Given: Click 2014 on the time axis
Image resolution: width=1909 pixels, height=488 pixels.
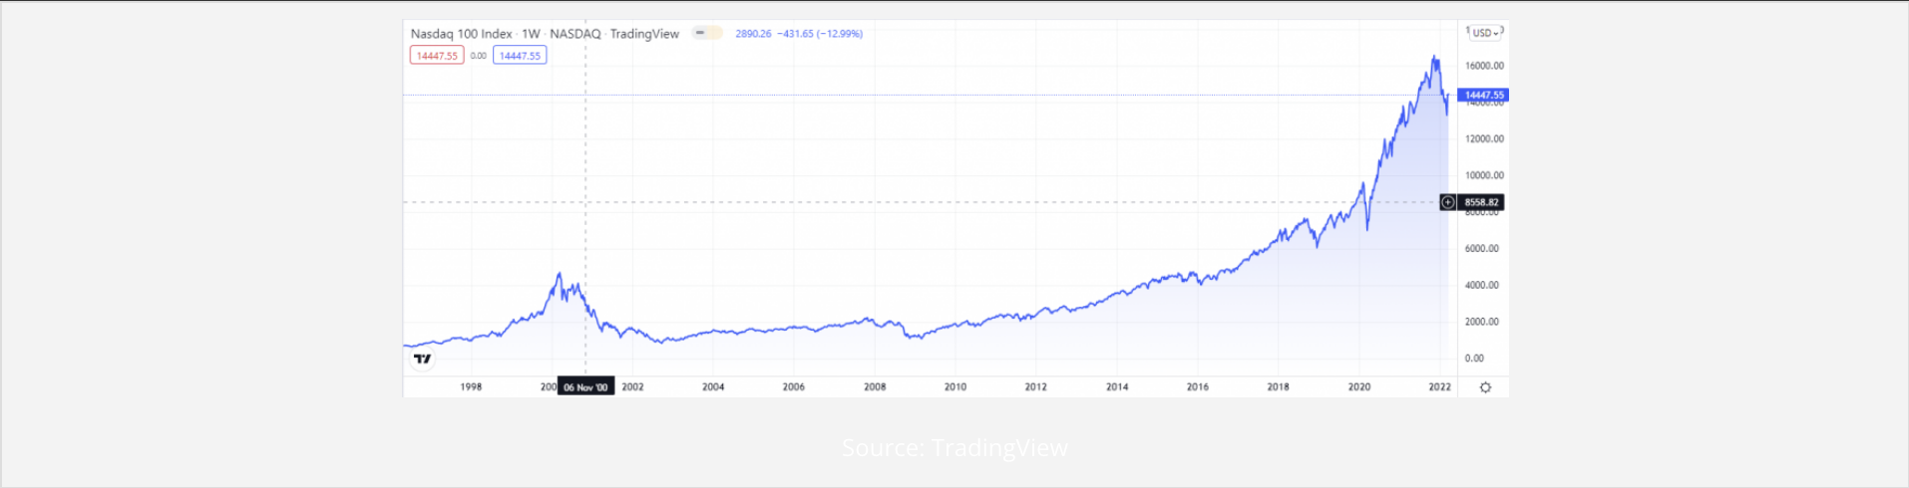Looking at the screenshot, I should click(x=1117, y=387).
